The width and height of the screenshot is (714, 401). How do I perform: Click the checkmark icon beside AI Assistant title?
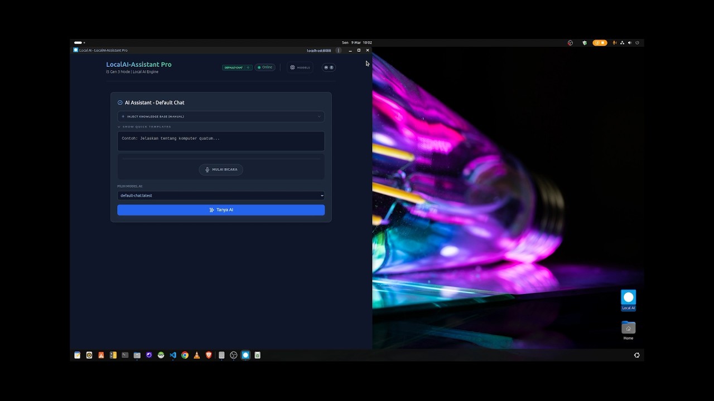click(x=120, y=102)
